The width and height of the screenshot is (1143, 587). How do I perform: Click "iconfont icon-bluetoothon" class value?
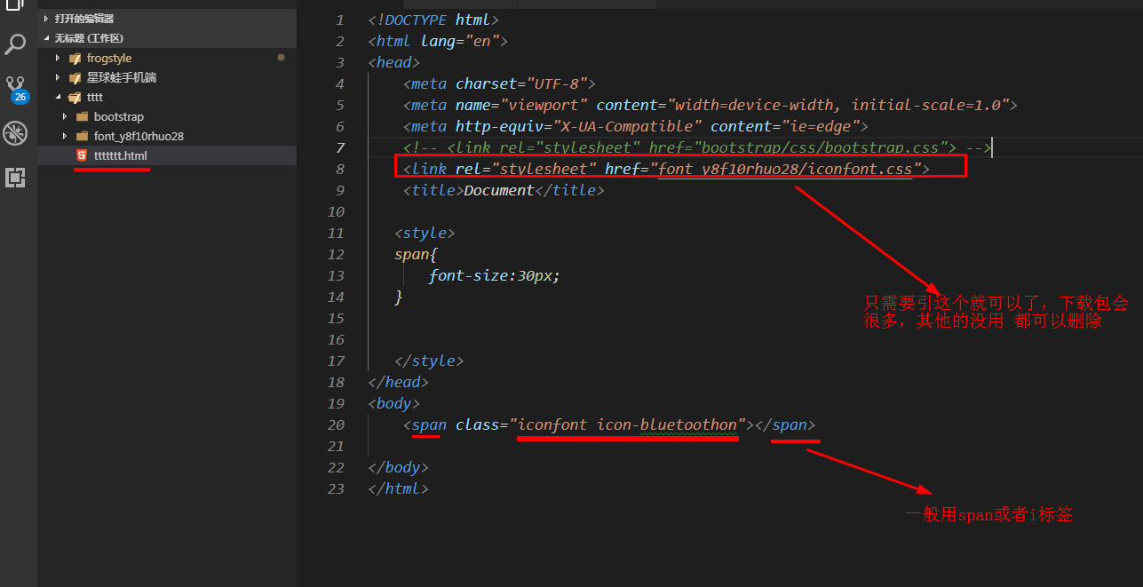[628, 424]
